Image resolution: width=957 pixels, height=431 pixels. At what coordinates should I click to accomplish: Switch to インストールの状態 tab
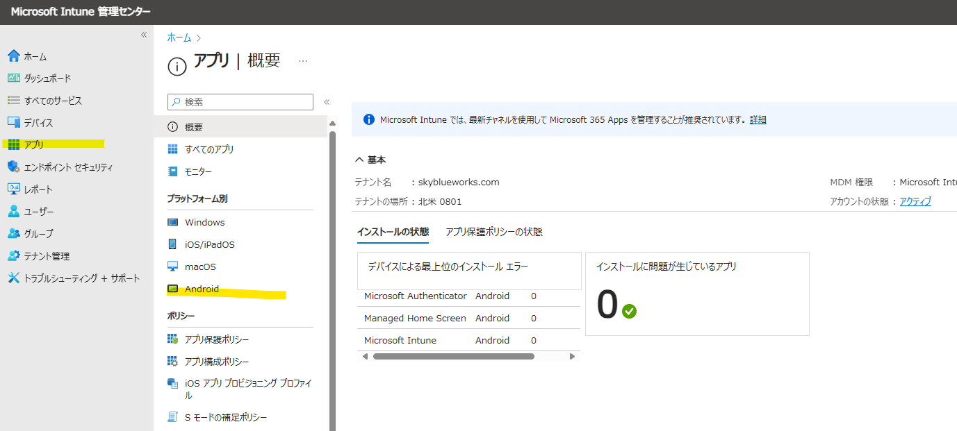(393, 232)
